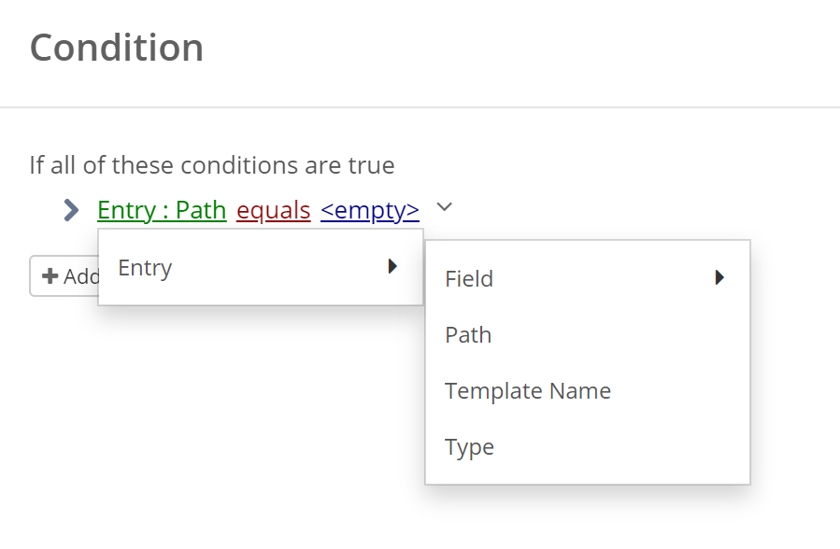
Task: Click the Add button
Action: click(x=64, y=276)
